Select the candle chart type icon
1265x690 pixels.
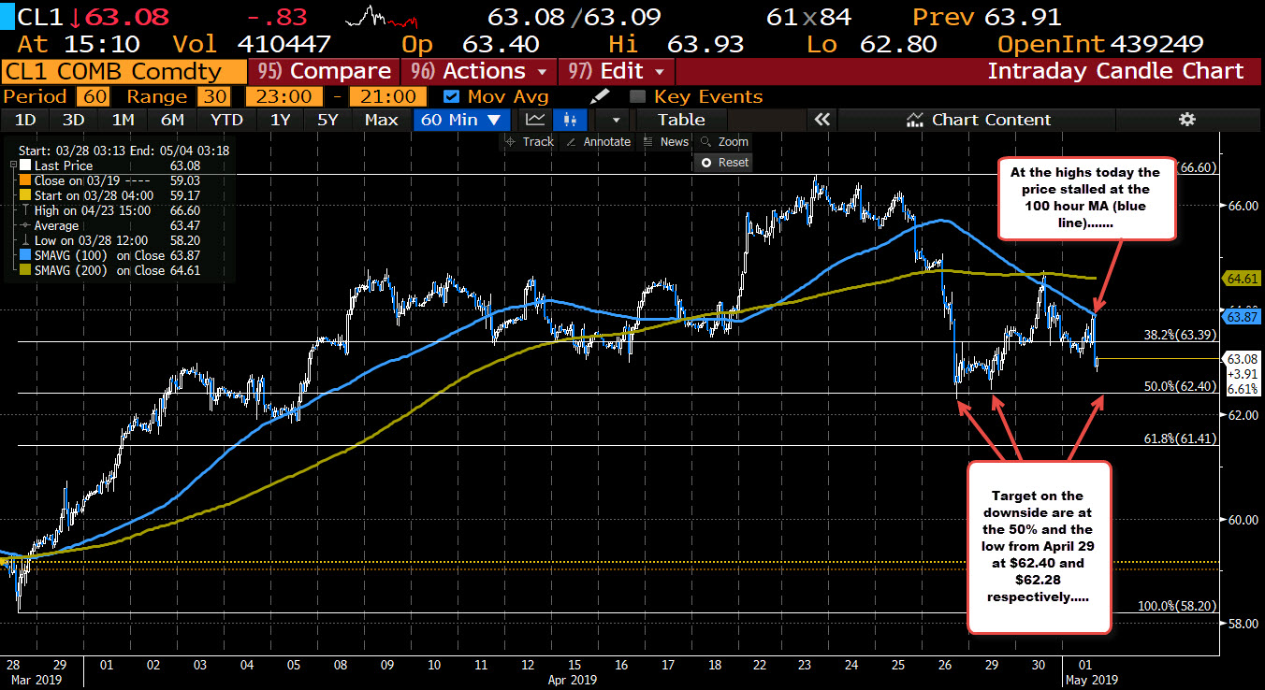pos(568,120)
